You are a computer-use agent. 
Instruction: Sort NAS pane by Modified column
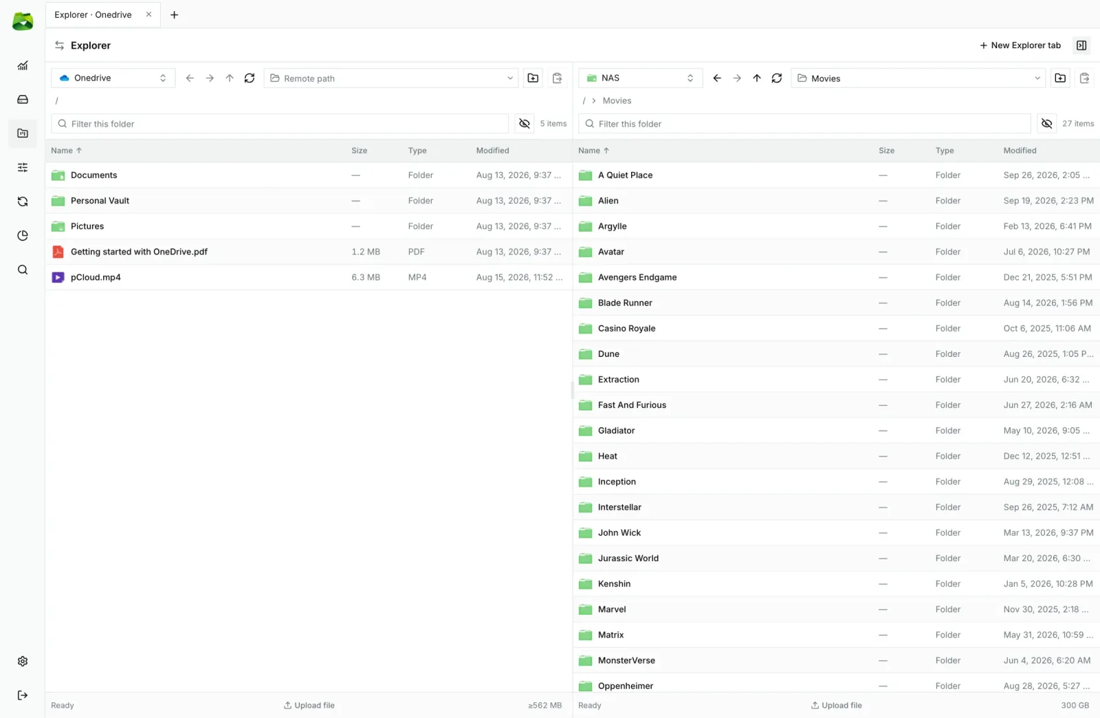click(1020, 151)
